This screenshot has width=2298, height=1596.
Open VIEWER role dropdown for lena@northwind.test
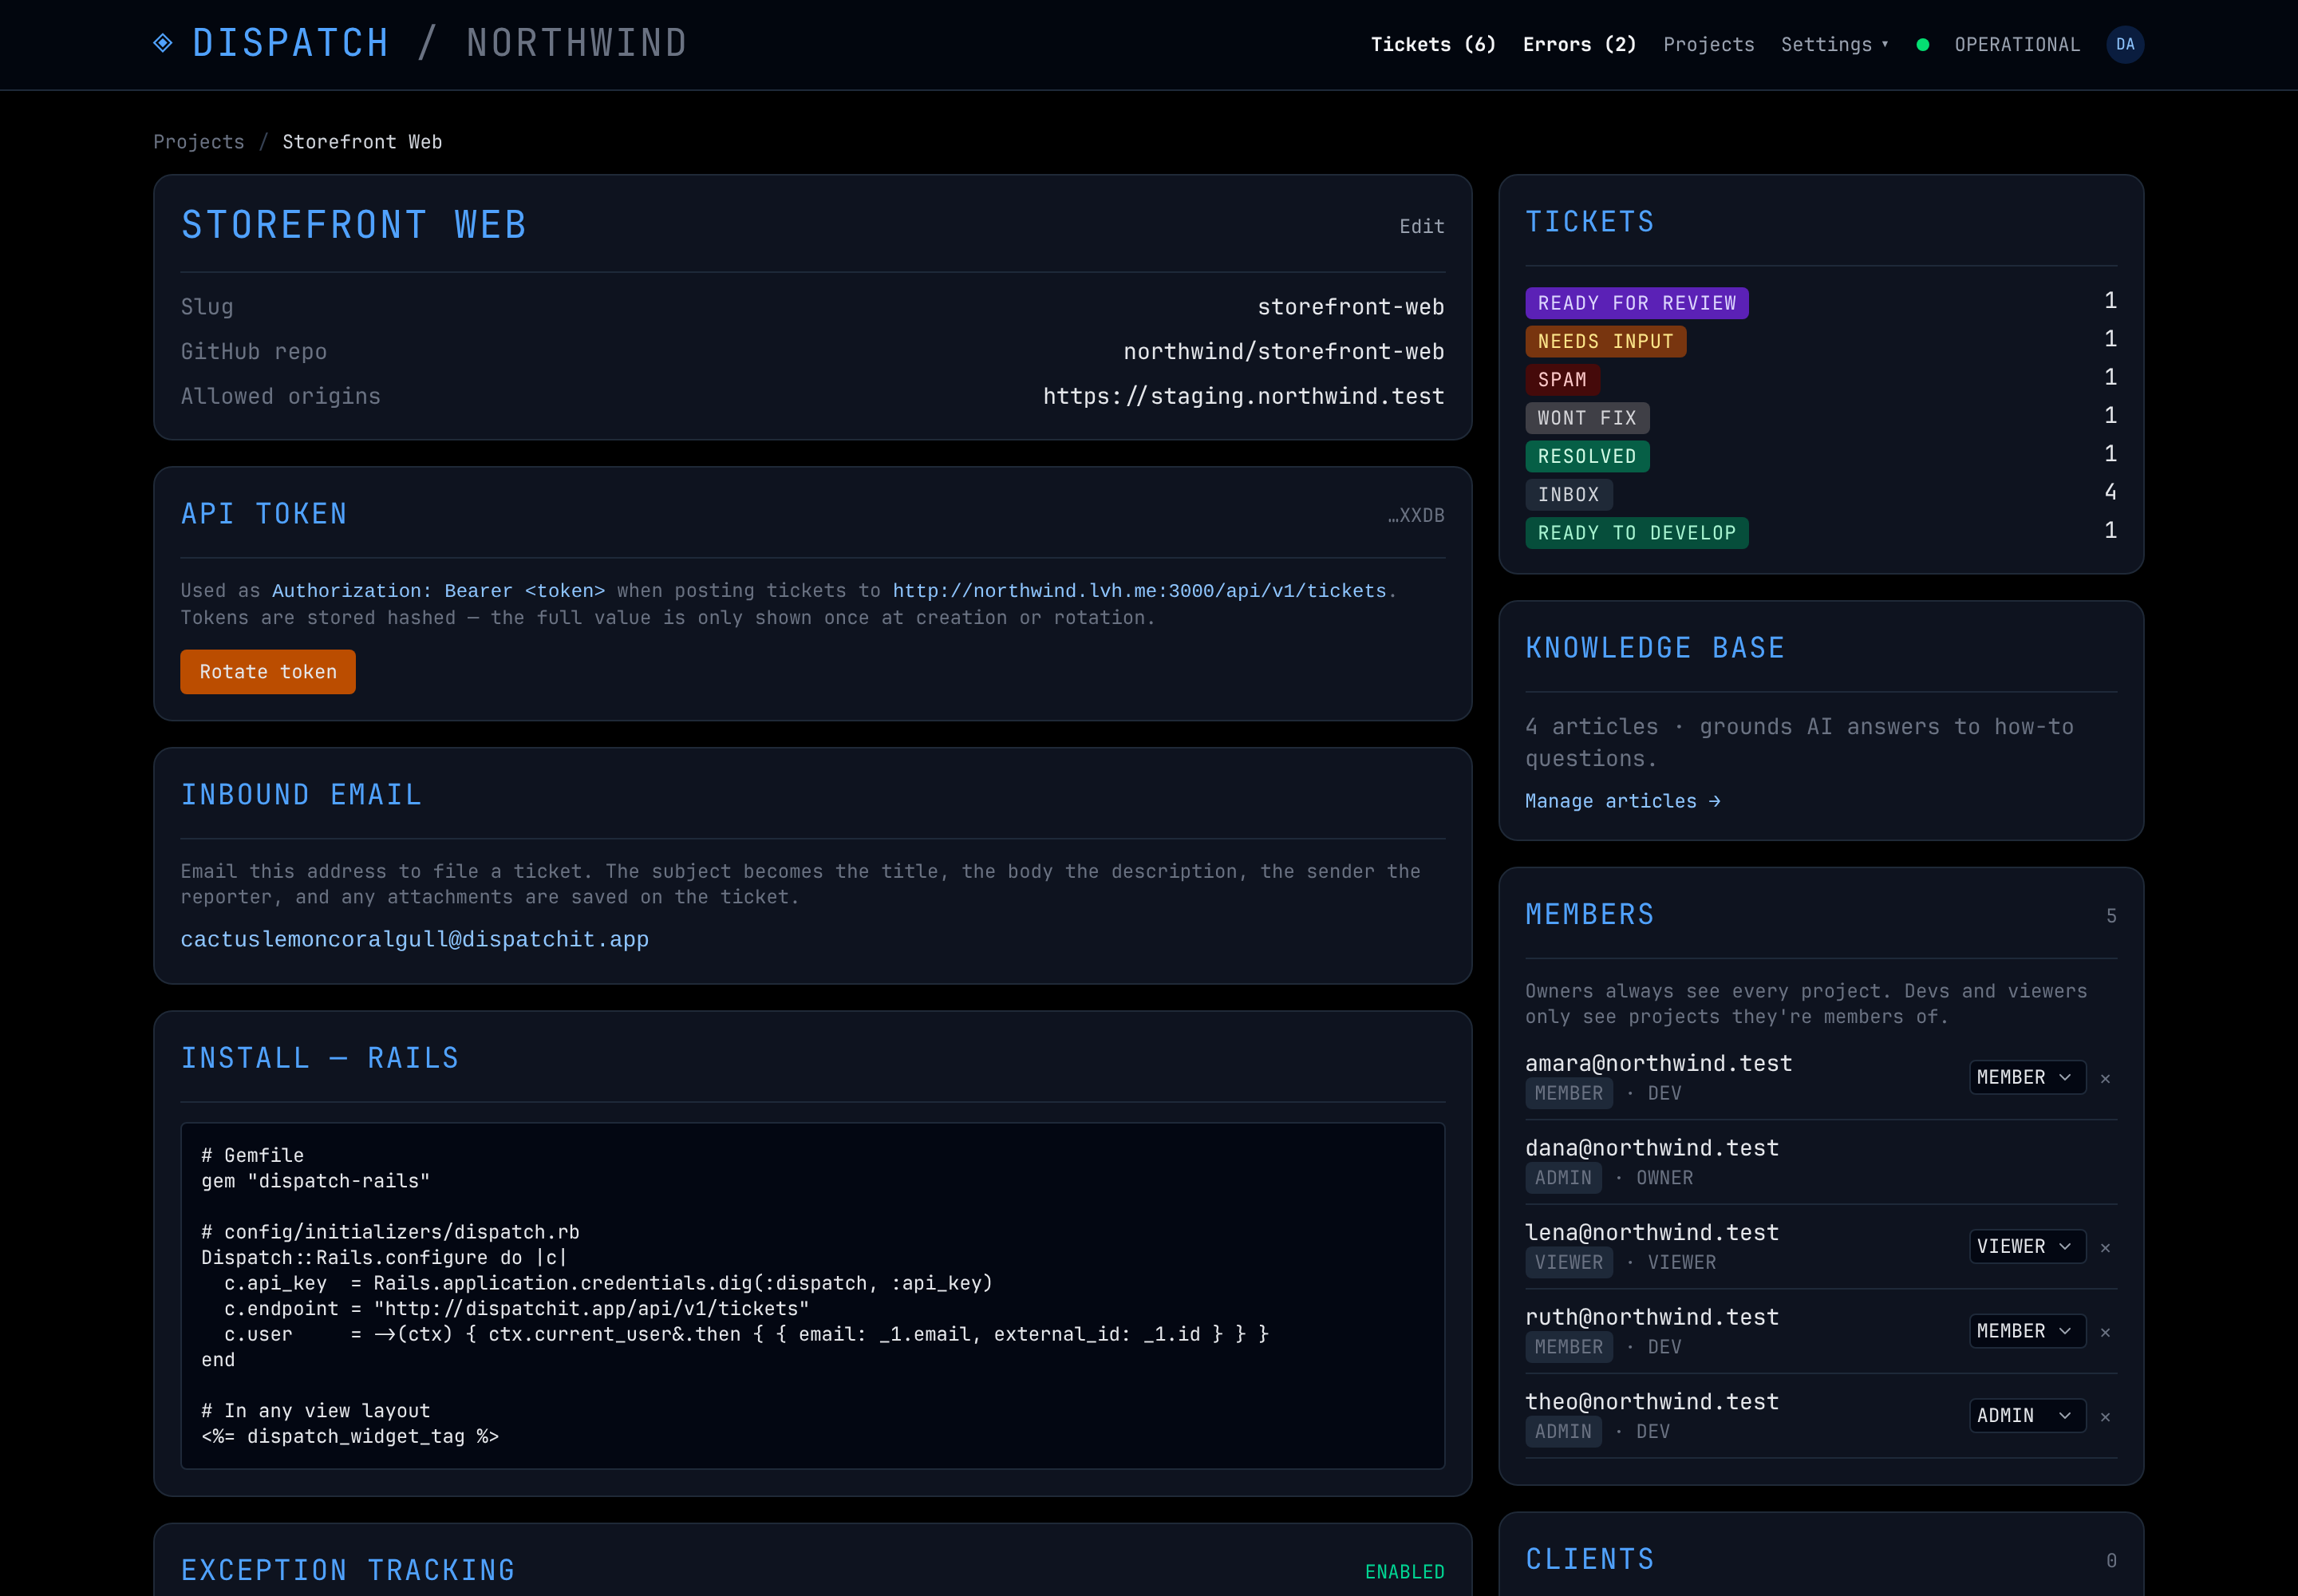tap(2027, 1246)
